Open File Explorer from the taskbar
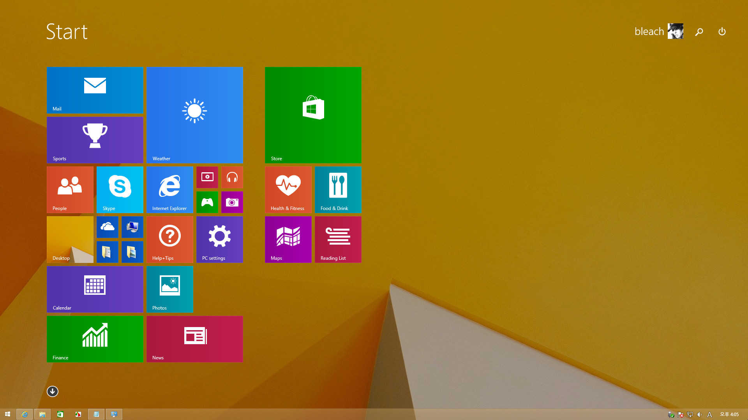This screenshot has height=420, width=748. (42, 414)
